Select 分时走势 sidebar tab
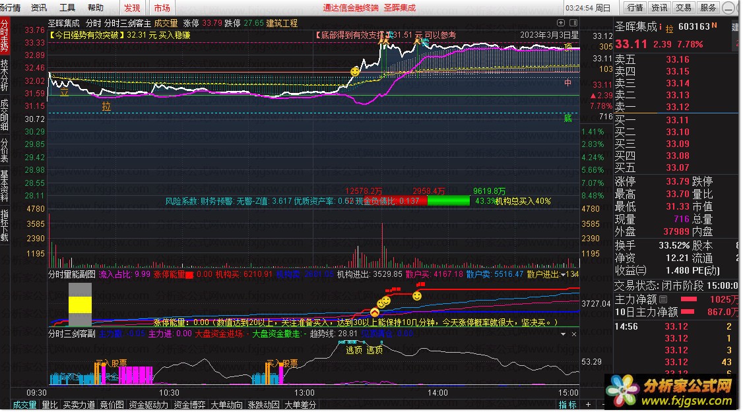This screenshot has width=743, height=412. 4,36
